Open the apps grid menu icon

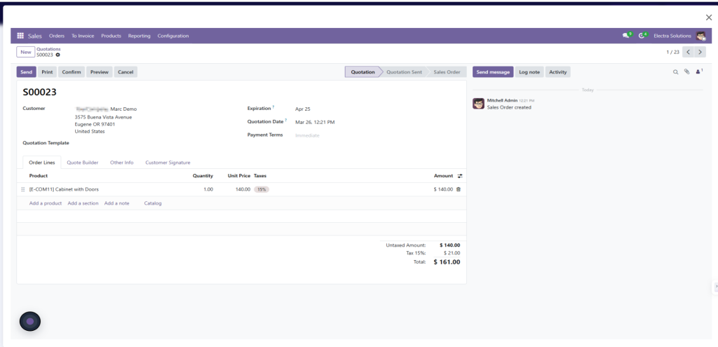(x=20, y=36)
